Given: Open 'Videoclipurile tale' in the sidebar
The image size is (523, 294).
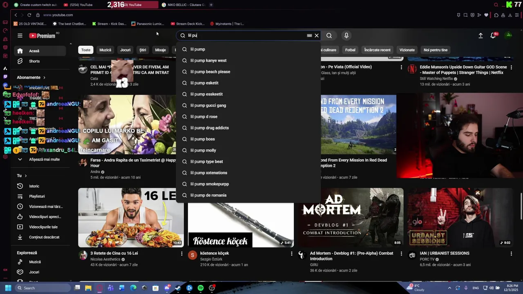Looking at the screenshot, I should (x=40, y=227).
